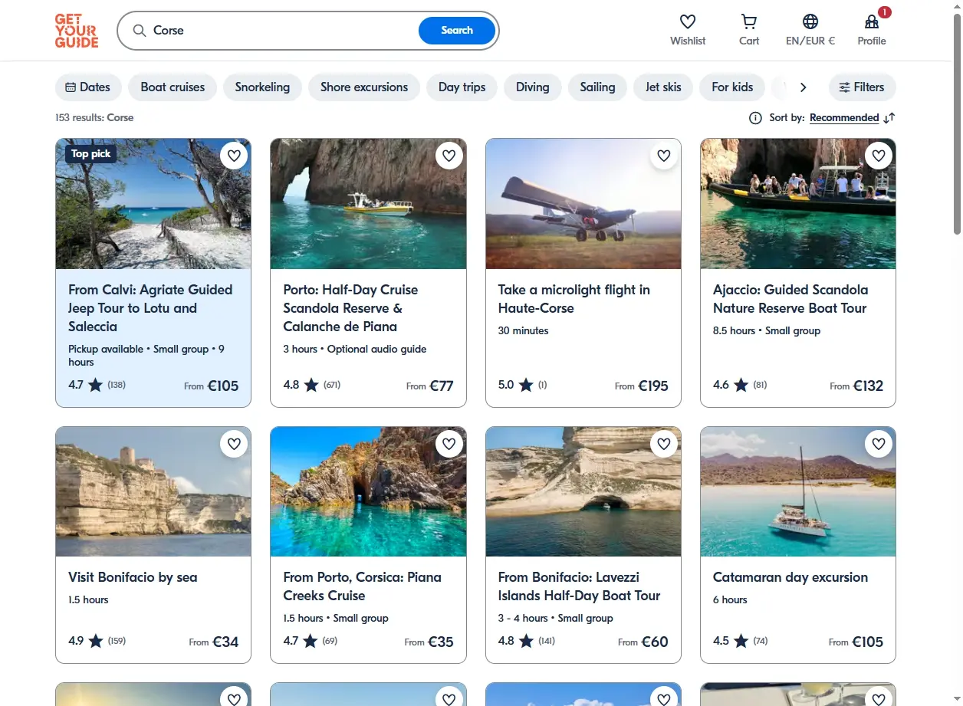Open the Profile icon with notification badge

(872, 21)
